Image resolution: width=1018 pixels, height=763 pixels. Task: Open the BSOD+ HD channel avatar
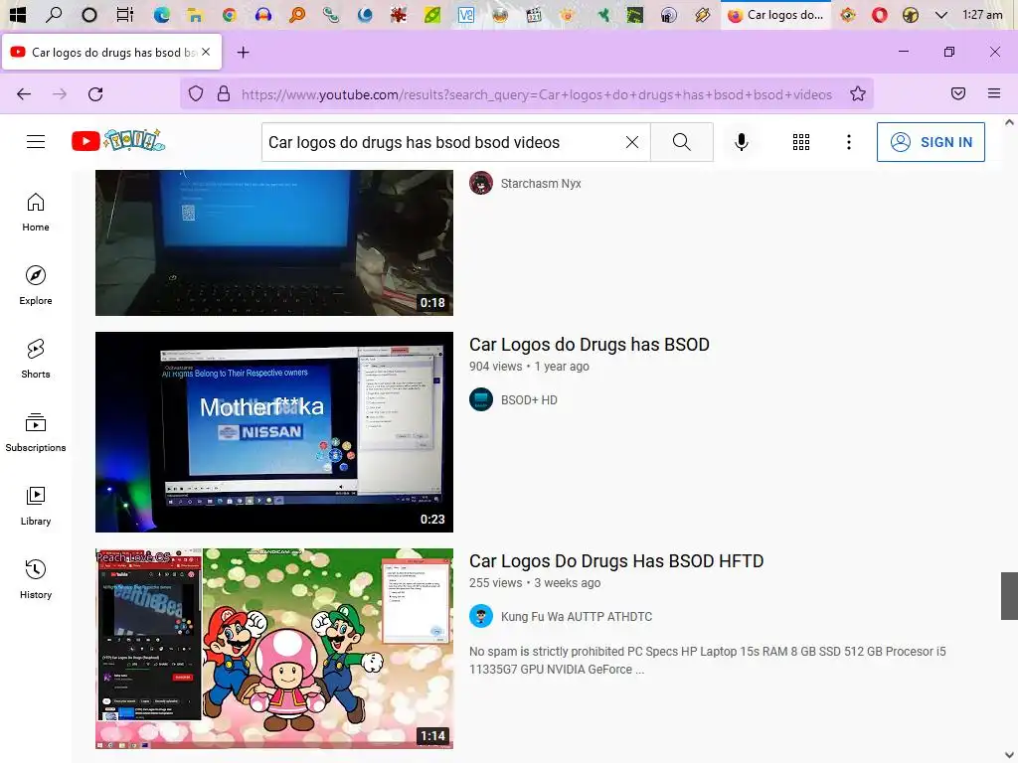coord(481,399)
